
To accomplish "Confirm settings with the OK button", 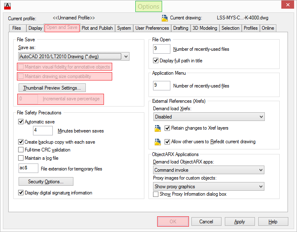I will click(173, 221).
